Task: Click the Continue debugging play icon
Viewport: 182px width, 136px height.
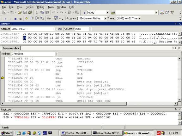Action: point(5,19)
